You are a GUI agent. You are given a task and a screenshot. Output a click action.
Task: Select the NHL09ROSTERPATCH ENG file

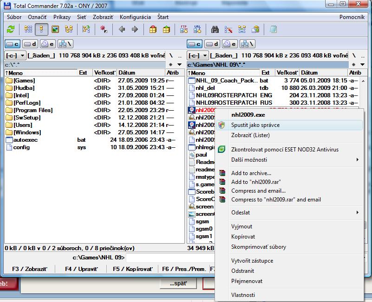tap(273, 95)
